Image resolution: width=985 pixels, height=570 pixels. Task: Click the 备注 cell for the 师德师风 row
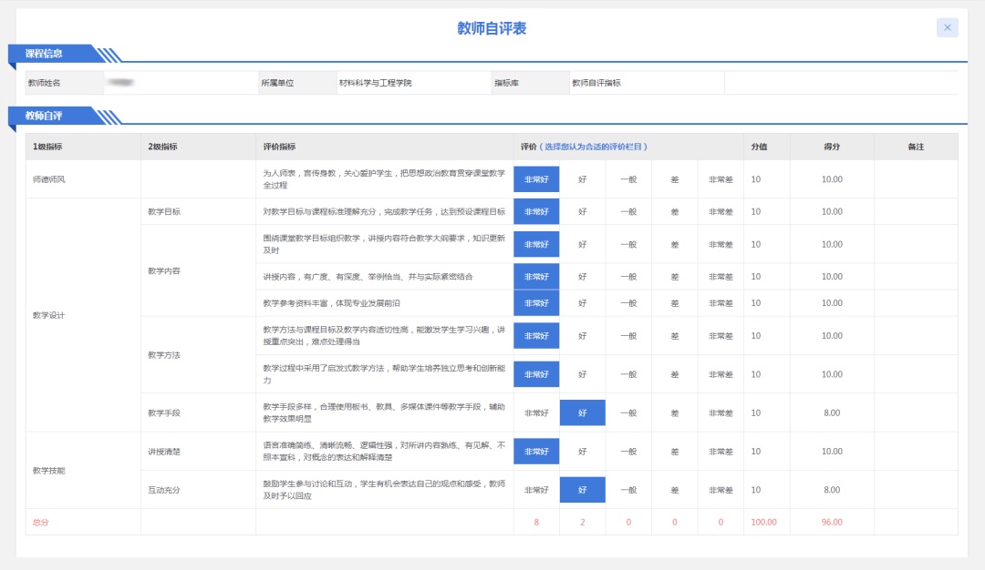click(x=916, y=179)
